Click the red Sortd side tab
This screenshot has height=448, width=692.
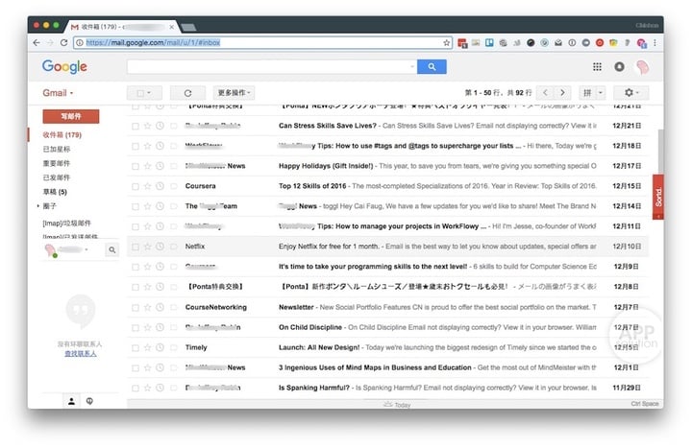[x=658, y=197]
